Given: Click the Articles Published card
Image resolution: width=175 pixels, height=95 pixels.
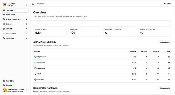Looking at the screenshot, I should click(x=120, y=31).
